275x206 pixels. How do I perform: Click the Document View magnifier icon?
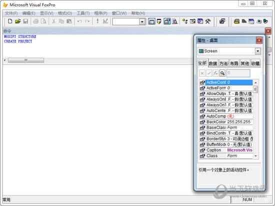(174, 21)
